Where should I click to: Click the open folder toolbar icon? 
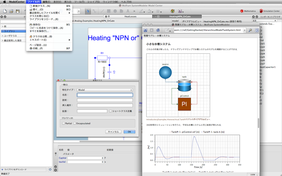[x=11, y=11]
